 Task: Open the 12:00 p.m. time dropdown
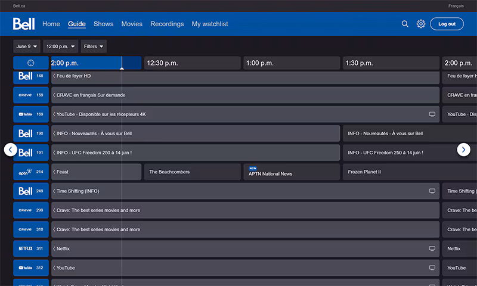(61, 46)
